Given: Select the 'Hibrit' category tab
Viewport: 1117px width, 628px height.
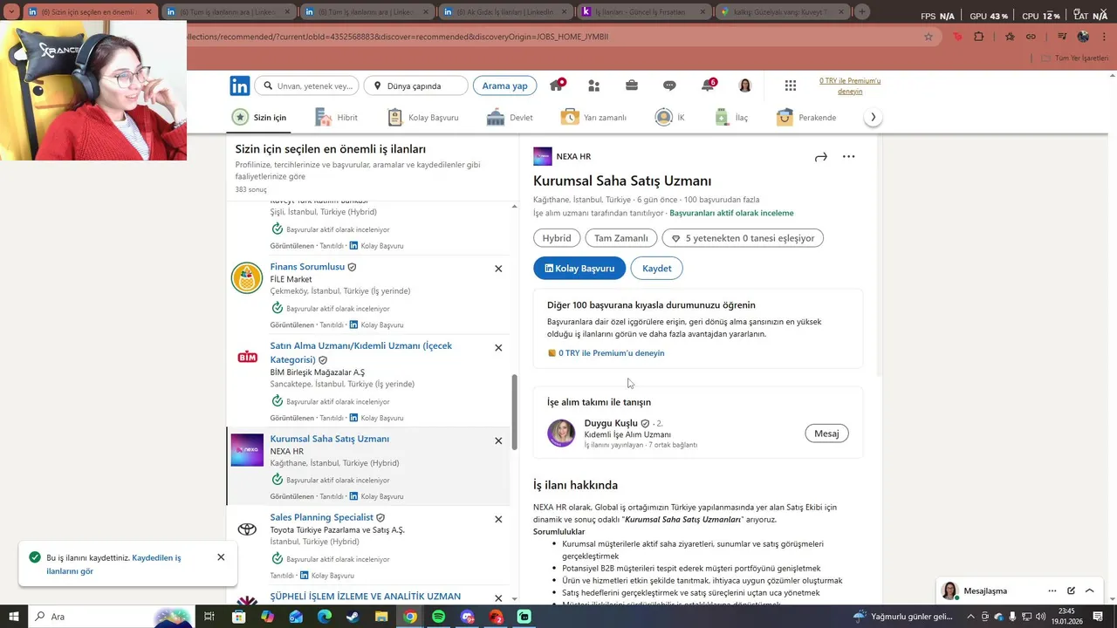Looking at the screenshot, I should tap(336, 117).
